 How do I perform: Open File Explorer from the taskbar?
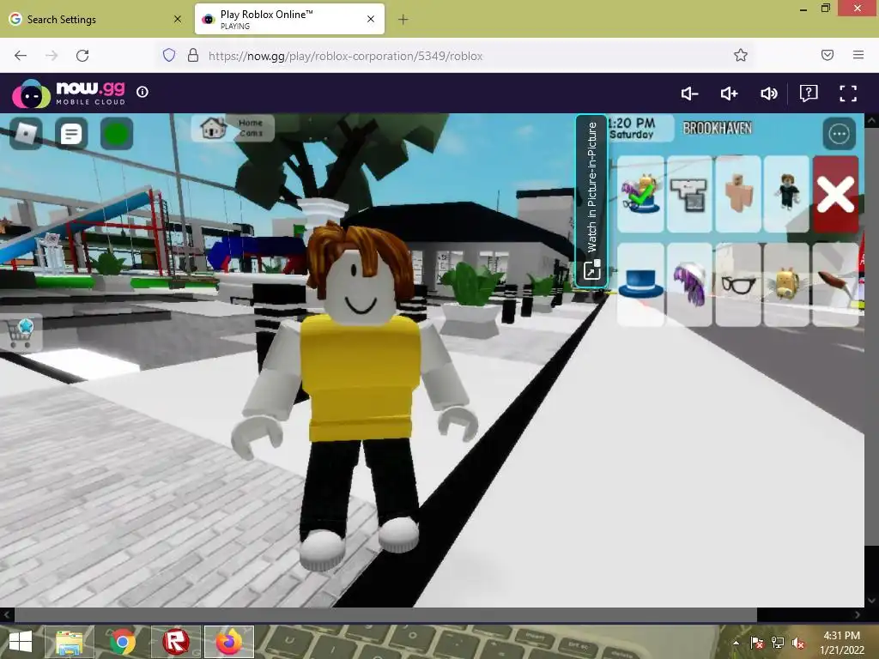click(x=69, y=642)
